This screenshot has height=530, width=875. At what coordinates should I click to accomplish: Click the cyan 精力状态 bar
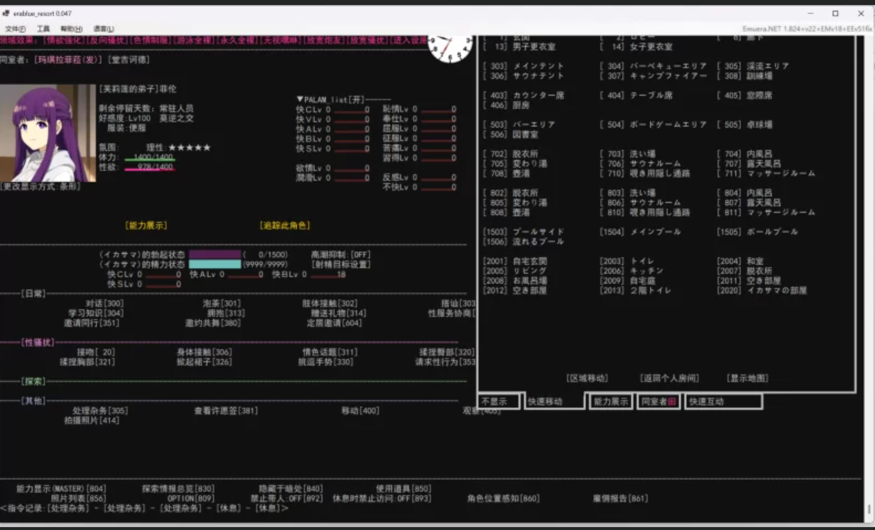click(x=215, y=265)
